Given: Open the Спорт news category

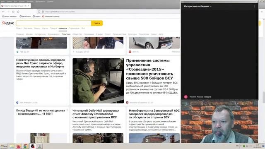Looking at the screenshot, I should 108,34.
